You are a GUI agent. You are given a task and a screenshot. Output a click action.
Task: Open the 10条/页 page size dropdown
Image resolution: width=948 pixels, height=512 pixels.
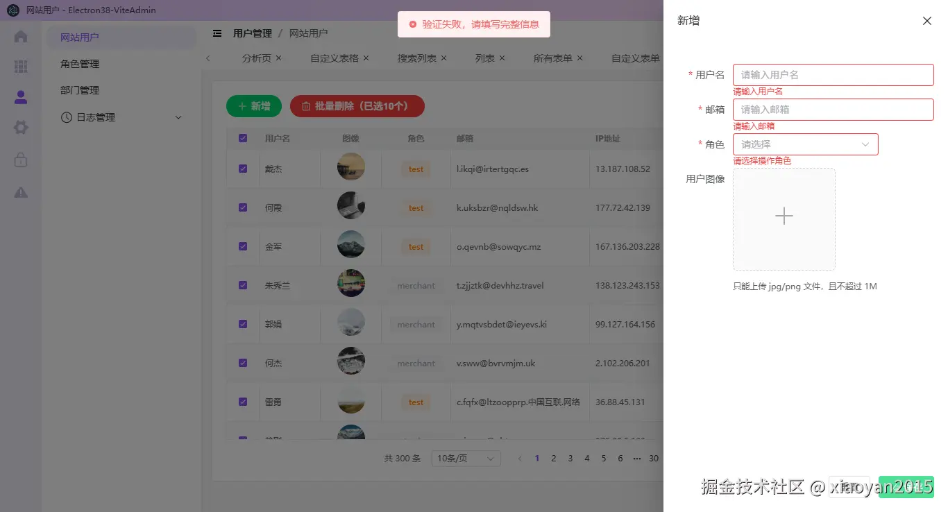click(x=466, y=458)
